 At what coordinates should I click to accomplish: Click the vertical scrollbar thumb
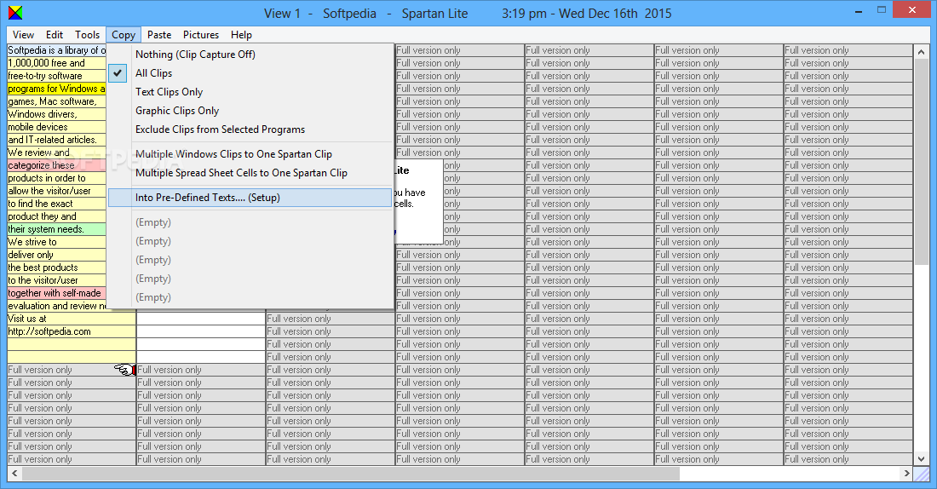pos(922,161)
